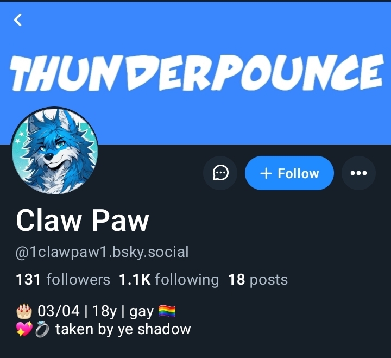
Task: Click the plus icon on the Follow button
Action: pos(266,173)
